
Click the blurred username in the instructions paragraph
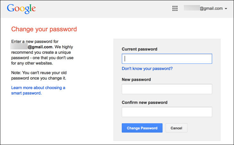[19, 46]
